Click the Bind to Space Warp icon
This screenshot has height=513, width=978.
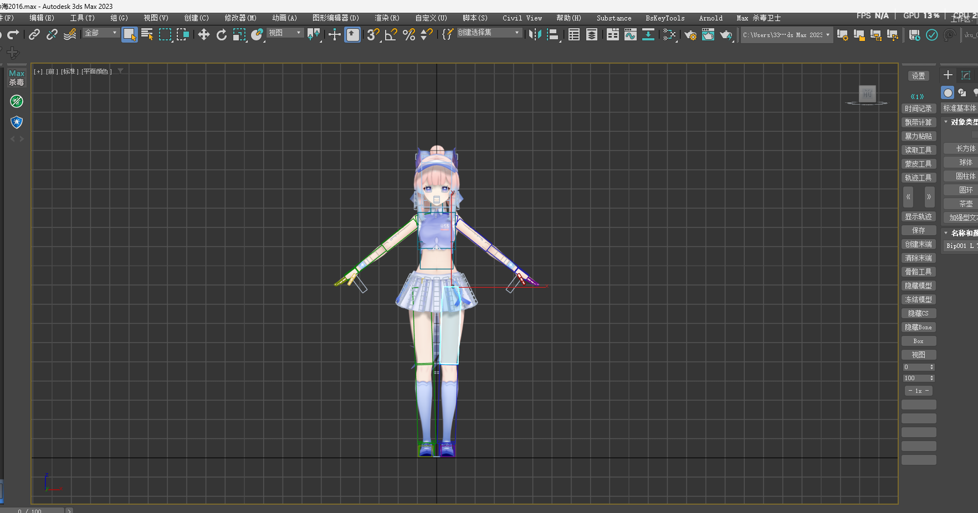click(x=70, y=35)
